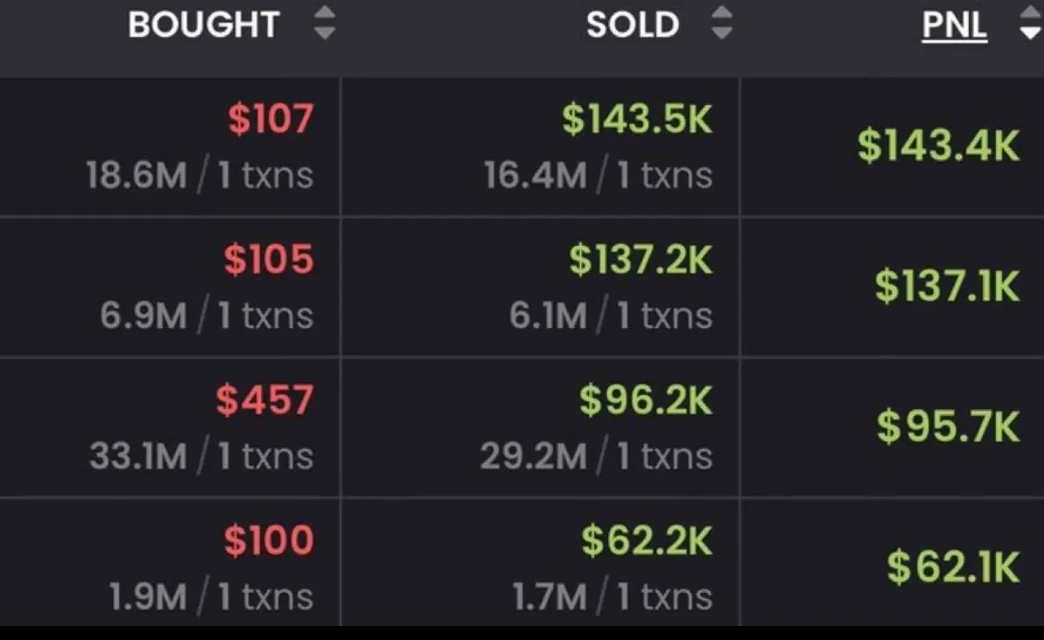
Task: Click the 16.4M / 1 txns detail
Action: [598, 176]
